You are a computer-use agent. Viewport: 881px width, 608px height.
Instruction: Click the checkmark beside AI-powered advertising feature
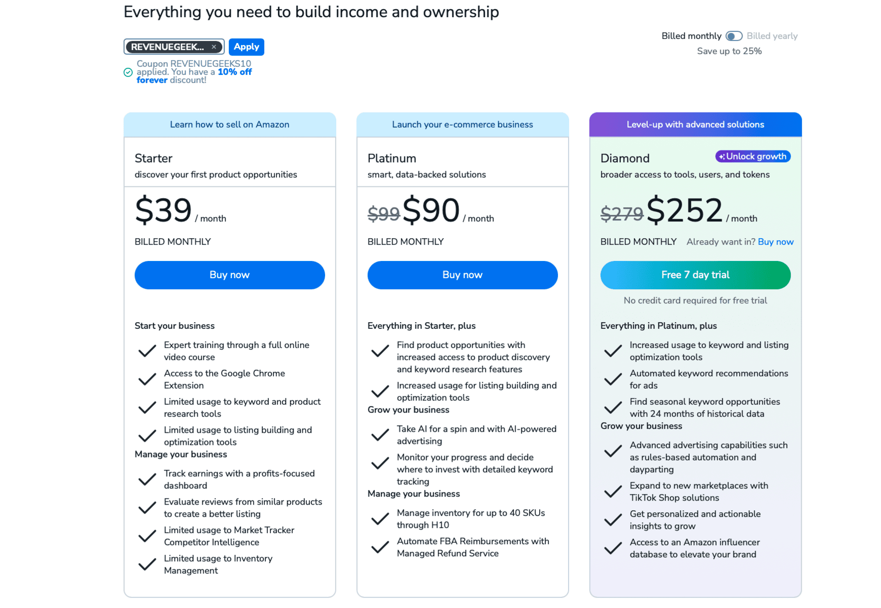[x=379, y=435]
